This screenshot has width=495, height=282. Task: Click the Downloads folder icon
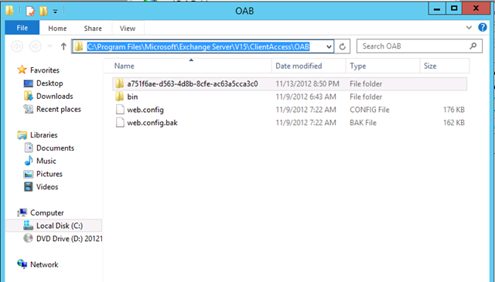pos(29,96)
